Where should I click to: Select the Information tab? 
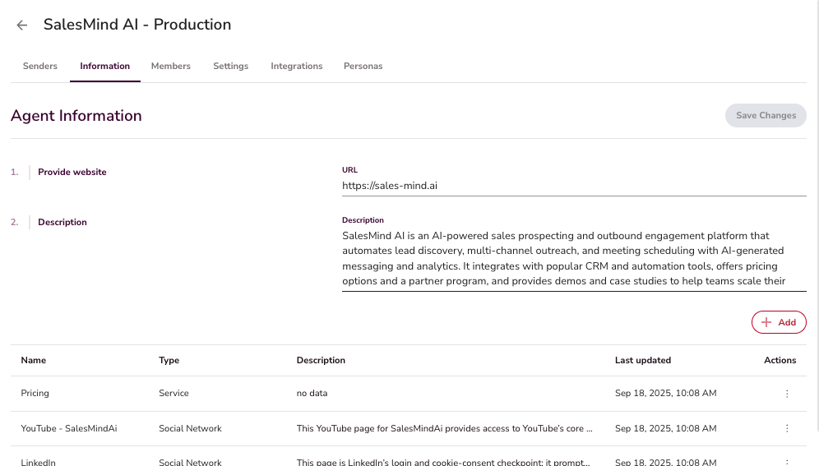pos(104,66)
